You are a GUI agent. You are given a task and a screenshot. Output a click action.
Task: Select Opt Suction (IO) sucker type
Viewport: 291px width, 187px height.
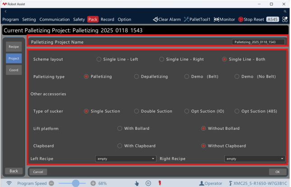[x=187, y=111]
